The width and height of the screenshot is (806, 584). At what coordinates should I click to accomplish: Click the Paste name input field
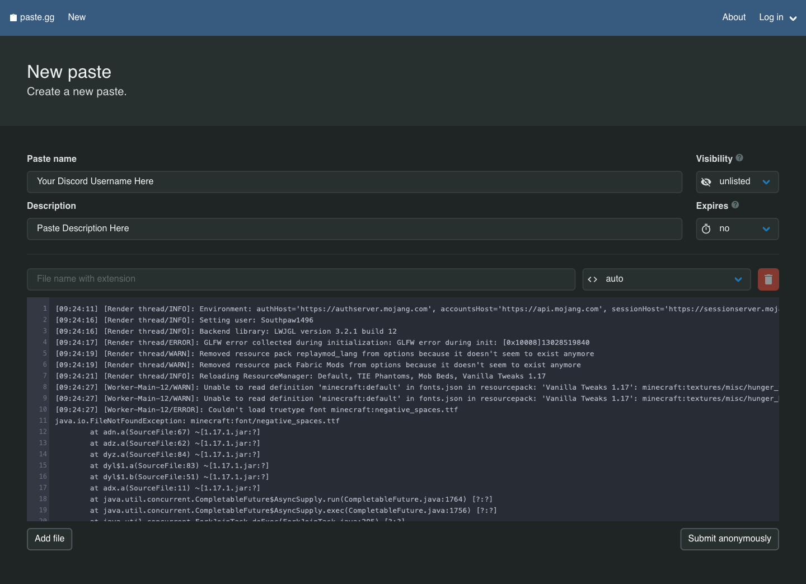pos(354,181)
